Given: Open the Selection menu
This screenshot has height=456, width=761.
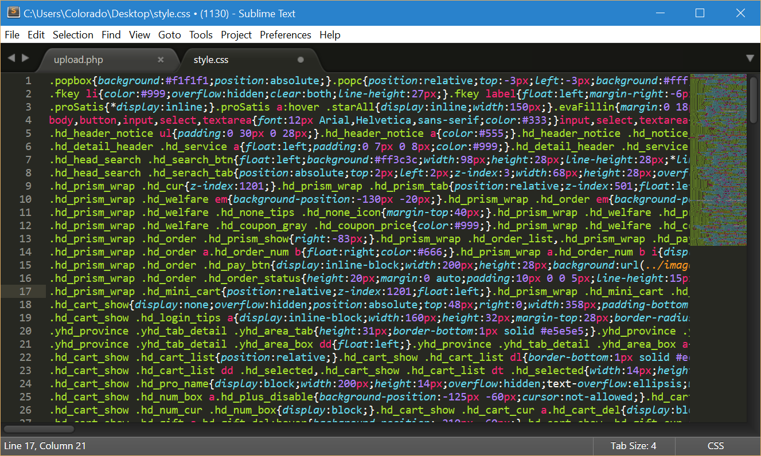Looking at the screenshot, I should coord(73,35).
